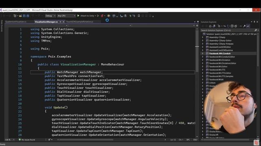261x146 pixels.
Task: Click the Attach to Unity button label
Action: point(87,16)
